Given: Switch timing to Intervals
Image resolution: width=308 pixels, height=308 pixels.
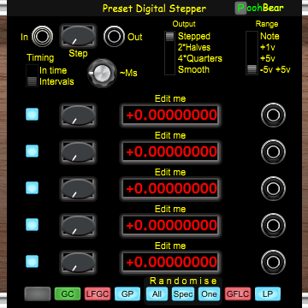Looking at the screenshot, I should click(56, 82).
